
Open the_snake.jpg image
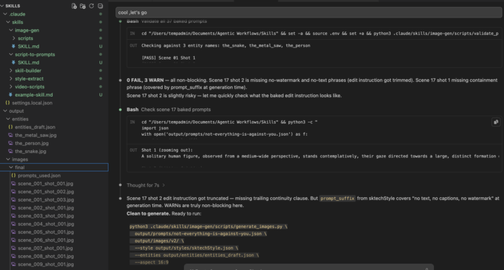(x=31, y=151)
